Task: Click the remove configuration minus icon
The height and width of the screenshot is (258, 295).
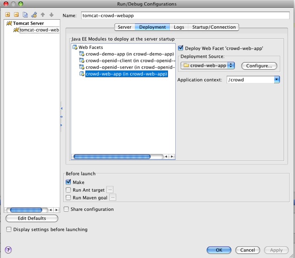Action: (17, 15)
